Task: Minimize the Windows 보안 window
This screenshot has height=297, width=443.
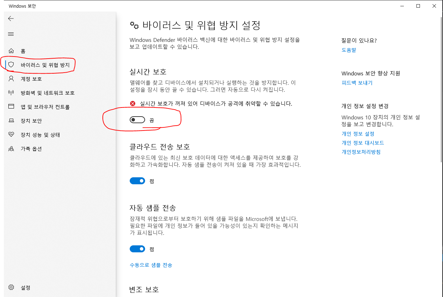Action: [402, 6]
